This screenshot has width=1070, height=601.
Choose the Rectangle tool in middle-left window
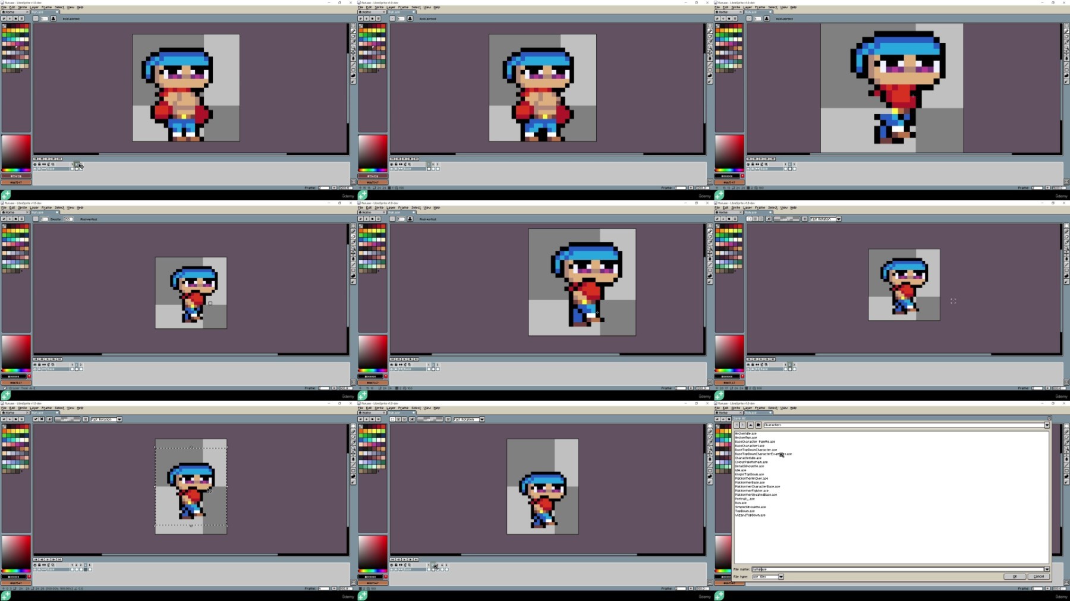click(x=353, y=270)
